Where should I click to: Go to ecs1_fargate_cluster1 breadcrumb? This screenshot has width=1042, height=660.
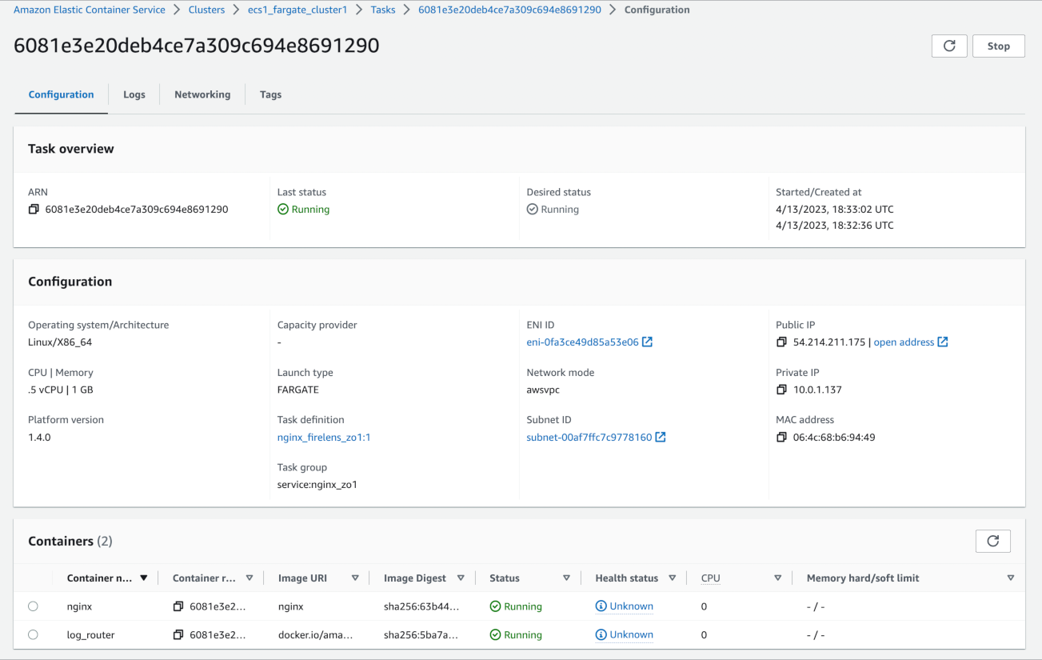point(297,10)
